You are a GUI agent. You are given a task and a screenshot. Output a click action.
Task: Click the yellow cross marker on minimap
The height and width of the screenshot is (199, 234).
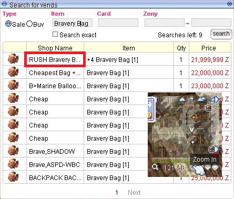tap(194, 117)
